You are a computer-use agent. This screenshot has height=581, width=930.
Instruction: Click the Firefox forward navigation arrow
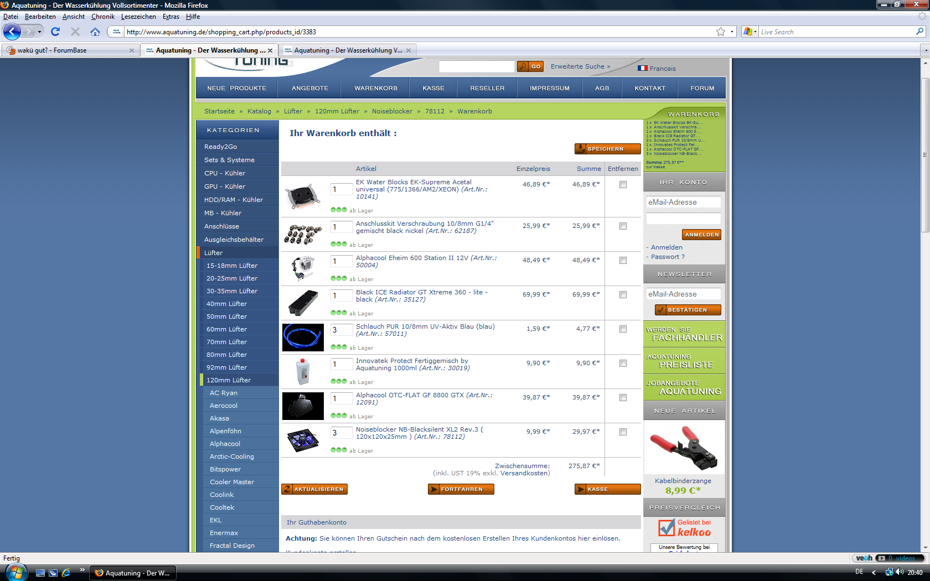pos(29,32)
